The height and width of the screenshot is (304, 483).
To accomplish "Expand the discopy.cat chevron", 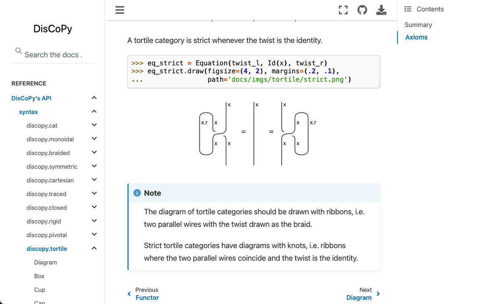I will [94, 125].
